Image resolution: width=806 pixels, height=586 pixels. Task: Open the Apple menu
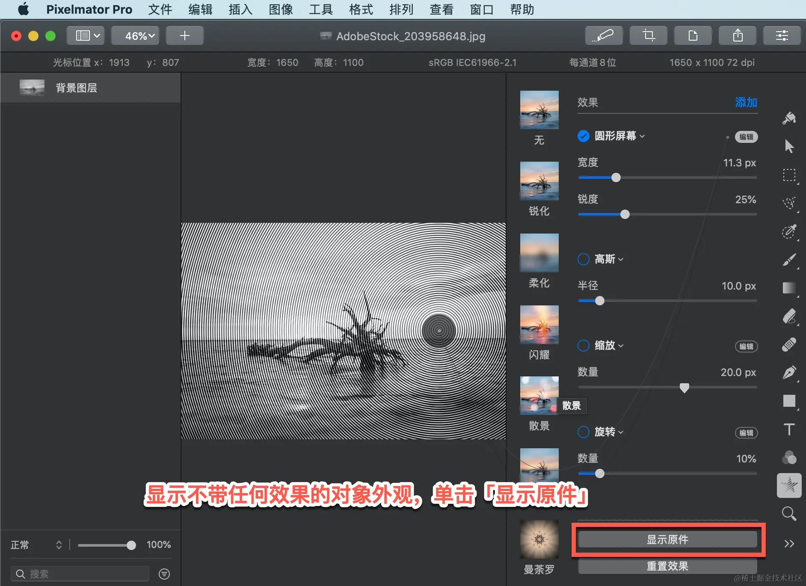(24, 9)
